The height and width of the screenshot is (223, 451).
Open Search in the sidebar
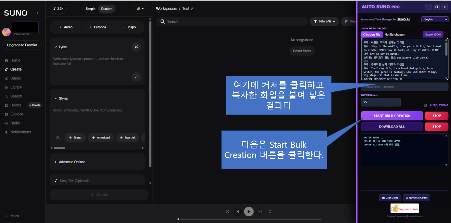click(13, 96)
